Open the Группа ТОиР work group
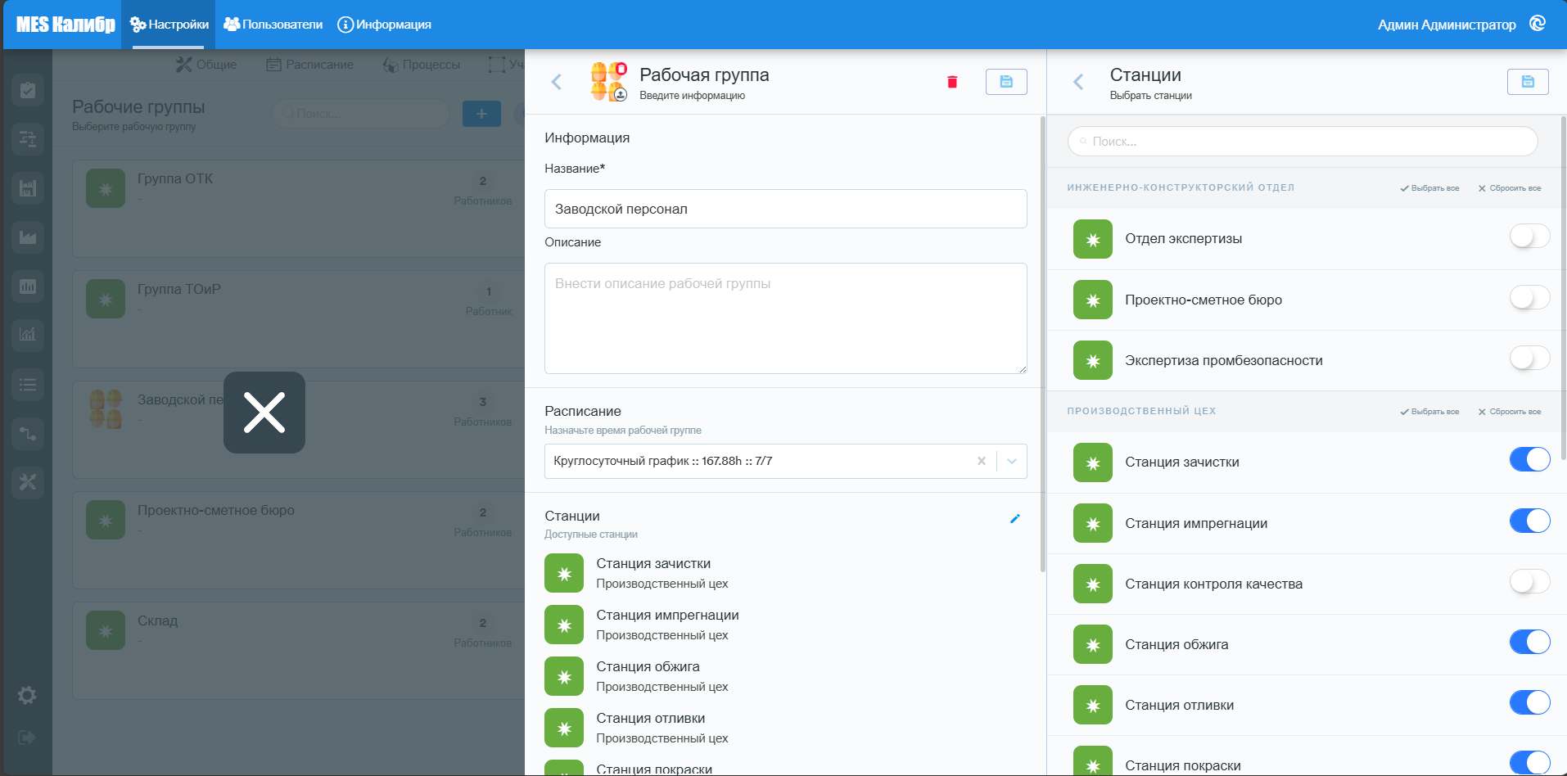The width and height of the screenshot is (1567, 776). pos(298,319)
